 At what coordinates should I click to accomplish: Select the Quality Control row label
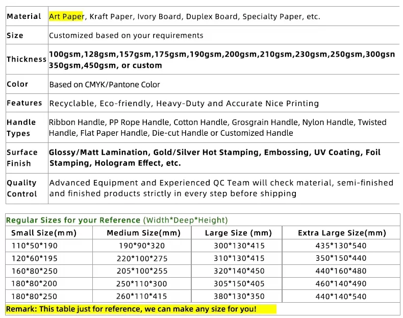[x=22, y=188]
